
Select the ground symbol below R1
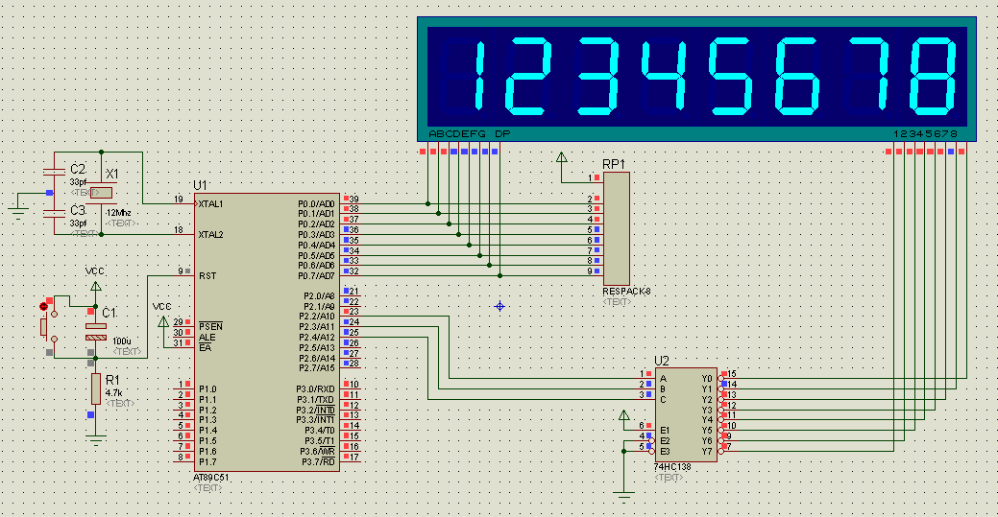click(95, 440)
